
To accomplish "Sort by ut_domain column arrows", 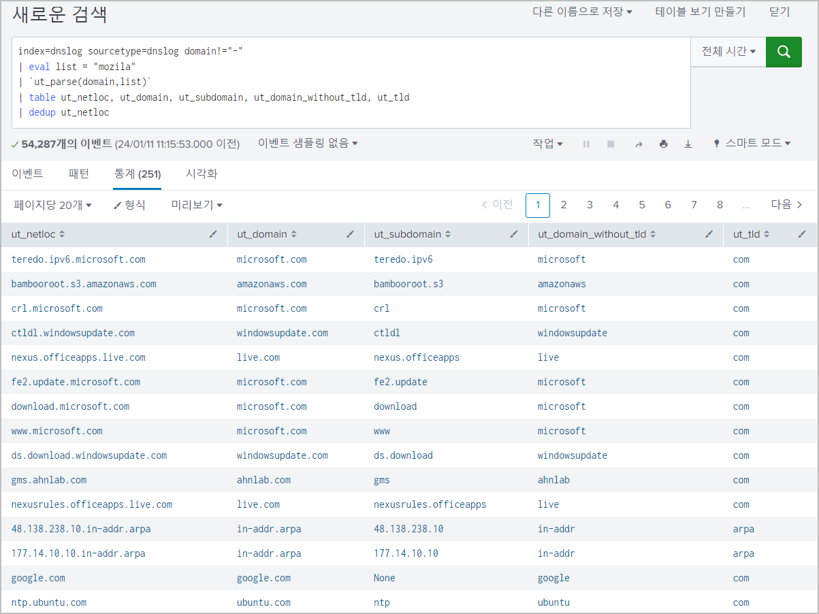I will click(x=294, y=234).
